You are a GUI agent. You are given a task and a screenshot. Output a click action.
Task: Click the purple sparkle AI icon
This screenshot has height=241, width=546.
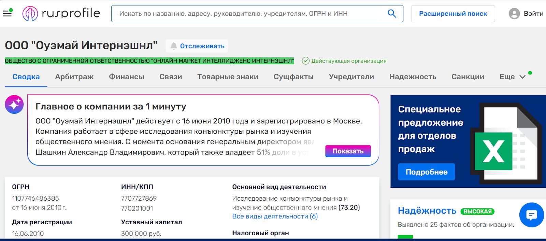14,105
